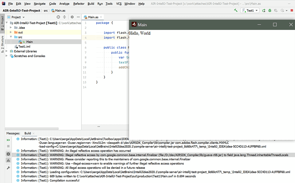The height and width of the screenshot is (183, 295).
Task: Expand External Libraries node
Action: pos(6,51)
